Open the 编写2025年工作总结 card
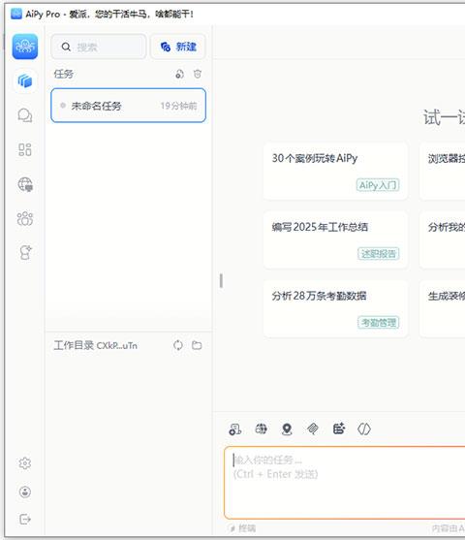465x540 pixels. click(x=335, y=240)
